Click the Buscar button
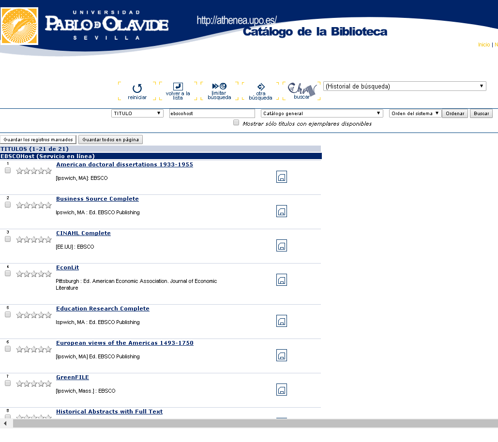The image size is (498, 442). [x=481, y=113]
